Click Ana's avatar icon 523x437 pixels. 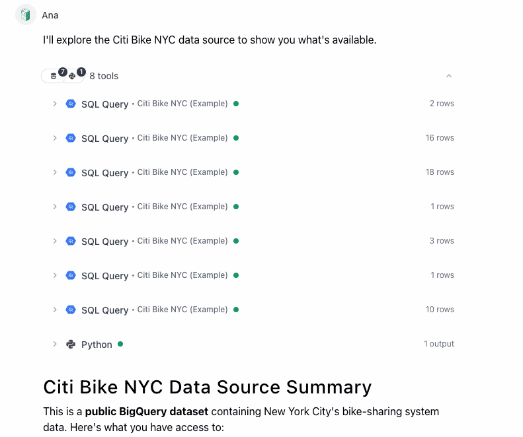tap(25, 15)
